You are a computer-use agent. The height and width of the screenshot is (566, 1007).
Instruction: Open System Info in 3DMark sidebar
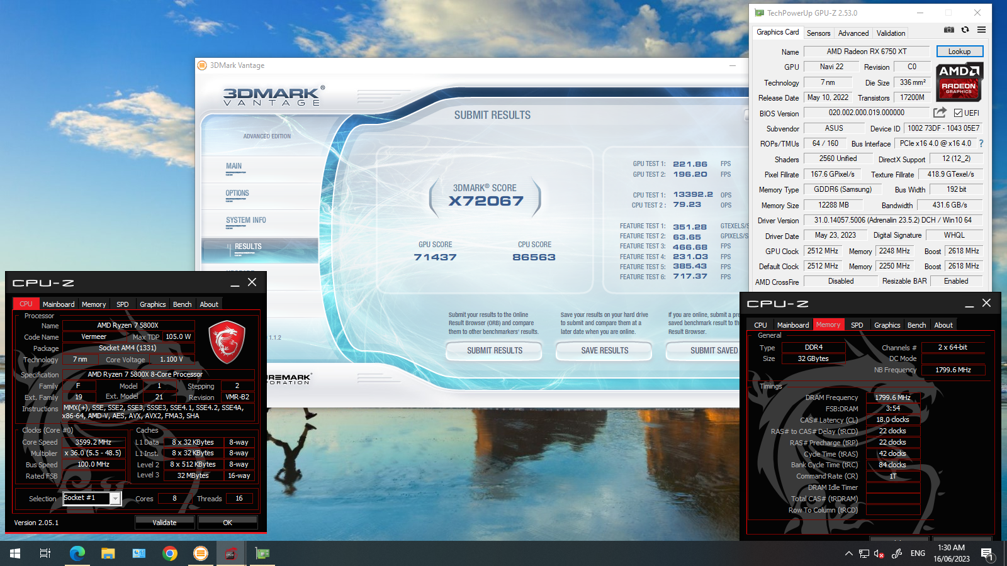click(246, 221)
